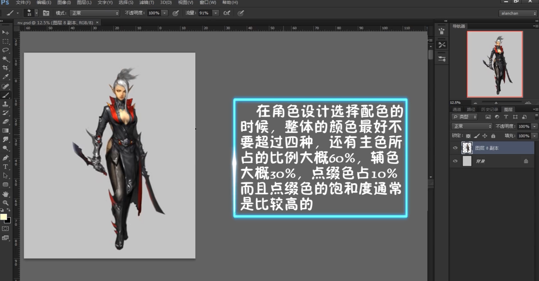This screenshot has width=539, height=281.
Task: Select the Path Selection tool
Action: coord(5,176)
